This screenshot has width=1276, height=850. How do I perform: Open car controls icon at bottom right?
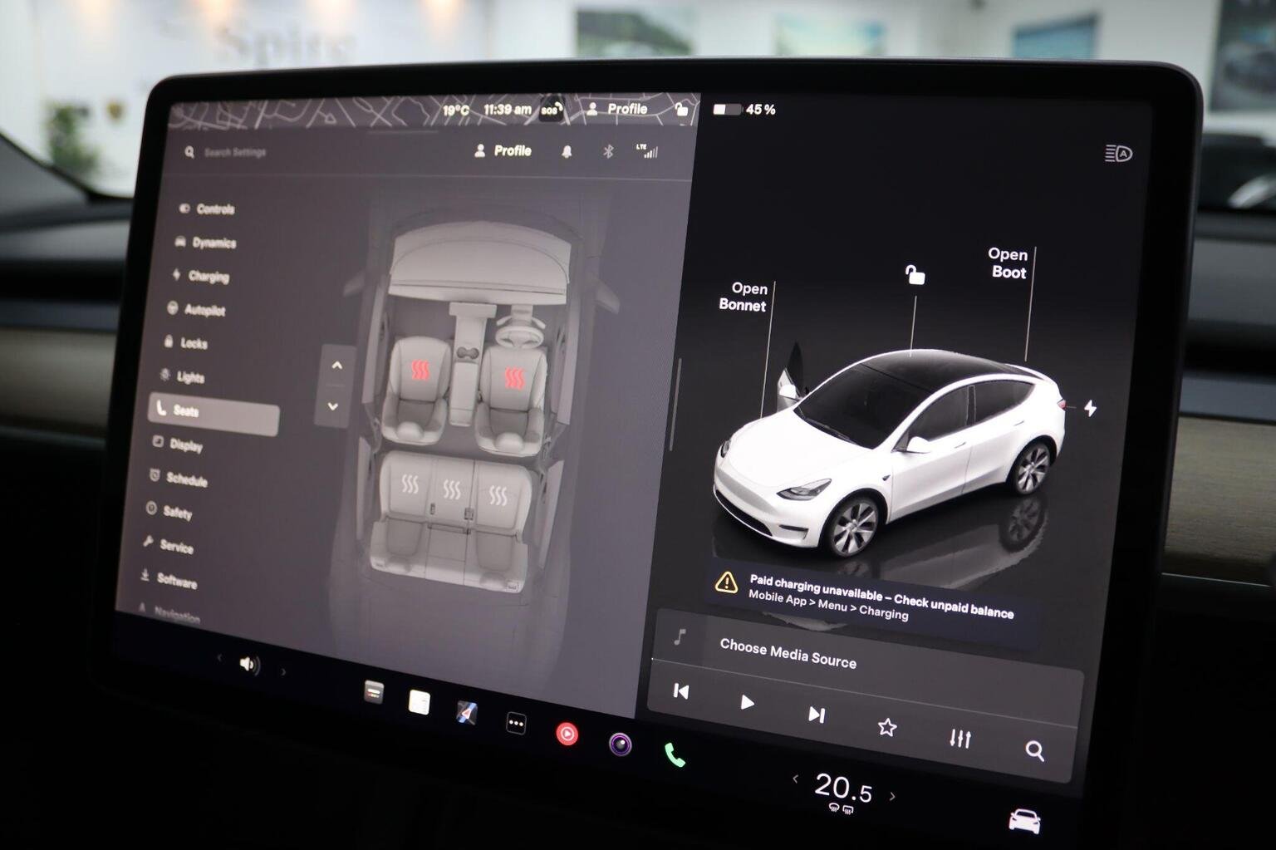click(1024, 822)
